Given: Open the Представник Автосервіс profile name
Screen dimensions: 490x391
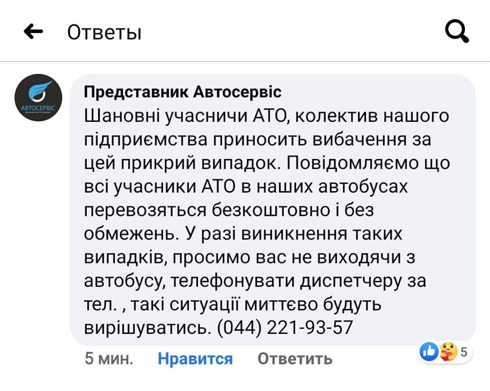Looking at the screenshot, I should [x=182, y=92].
